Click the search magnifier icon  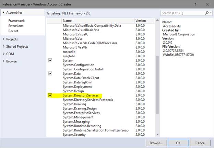click(207, 13)
